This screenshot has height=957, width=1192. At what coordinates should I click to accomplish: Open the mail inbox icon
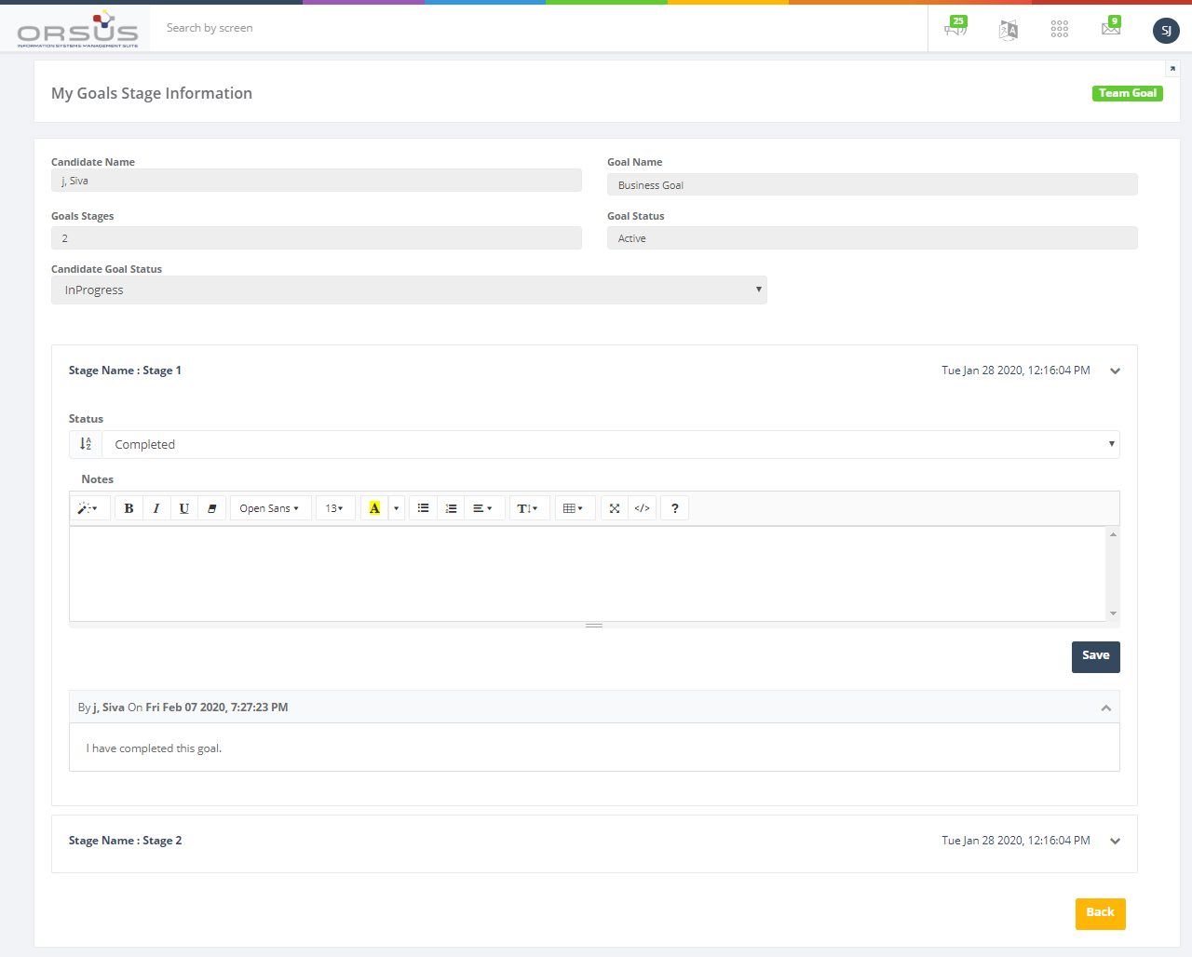tap(1110, 29)
